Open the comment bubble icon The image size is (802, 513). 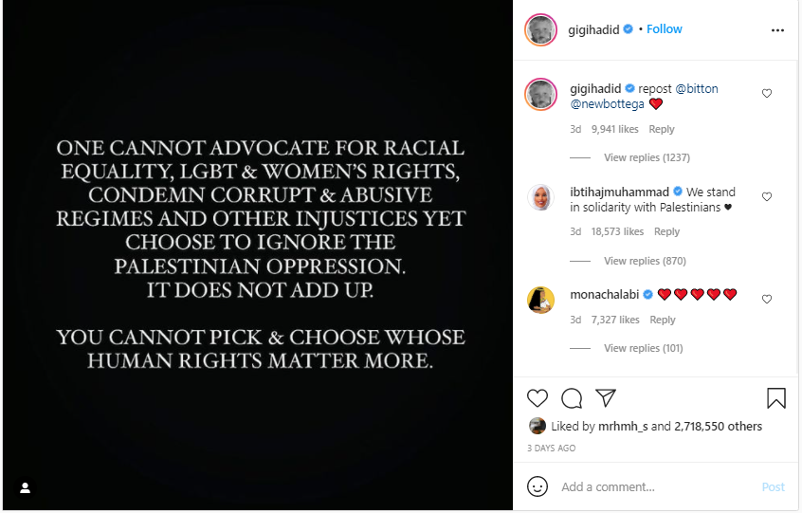[x=572, y=398]
